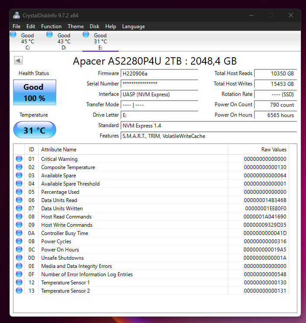306x323 pixels.
Task: Click status orb for row 0C Power On Hours
Action: click(19, 249)
